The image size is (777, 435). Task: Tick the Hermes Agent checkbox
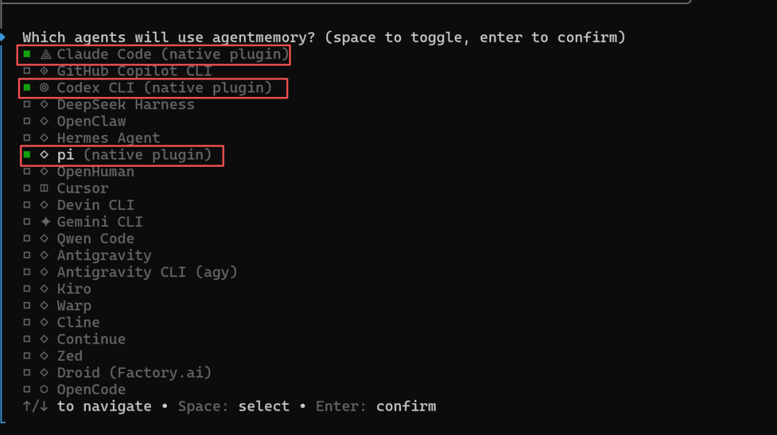[x=27, y=138]
